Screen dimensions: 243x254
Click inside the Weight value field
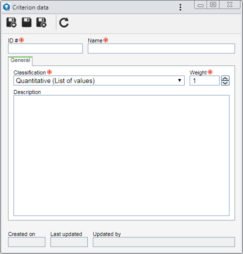pos(205,80)
